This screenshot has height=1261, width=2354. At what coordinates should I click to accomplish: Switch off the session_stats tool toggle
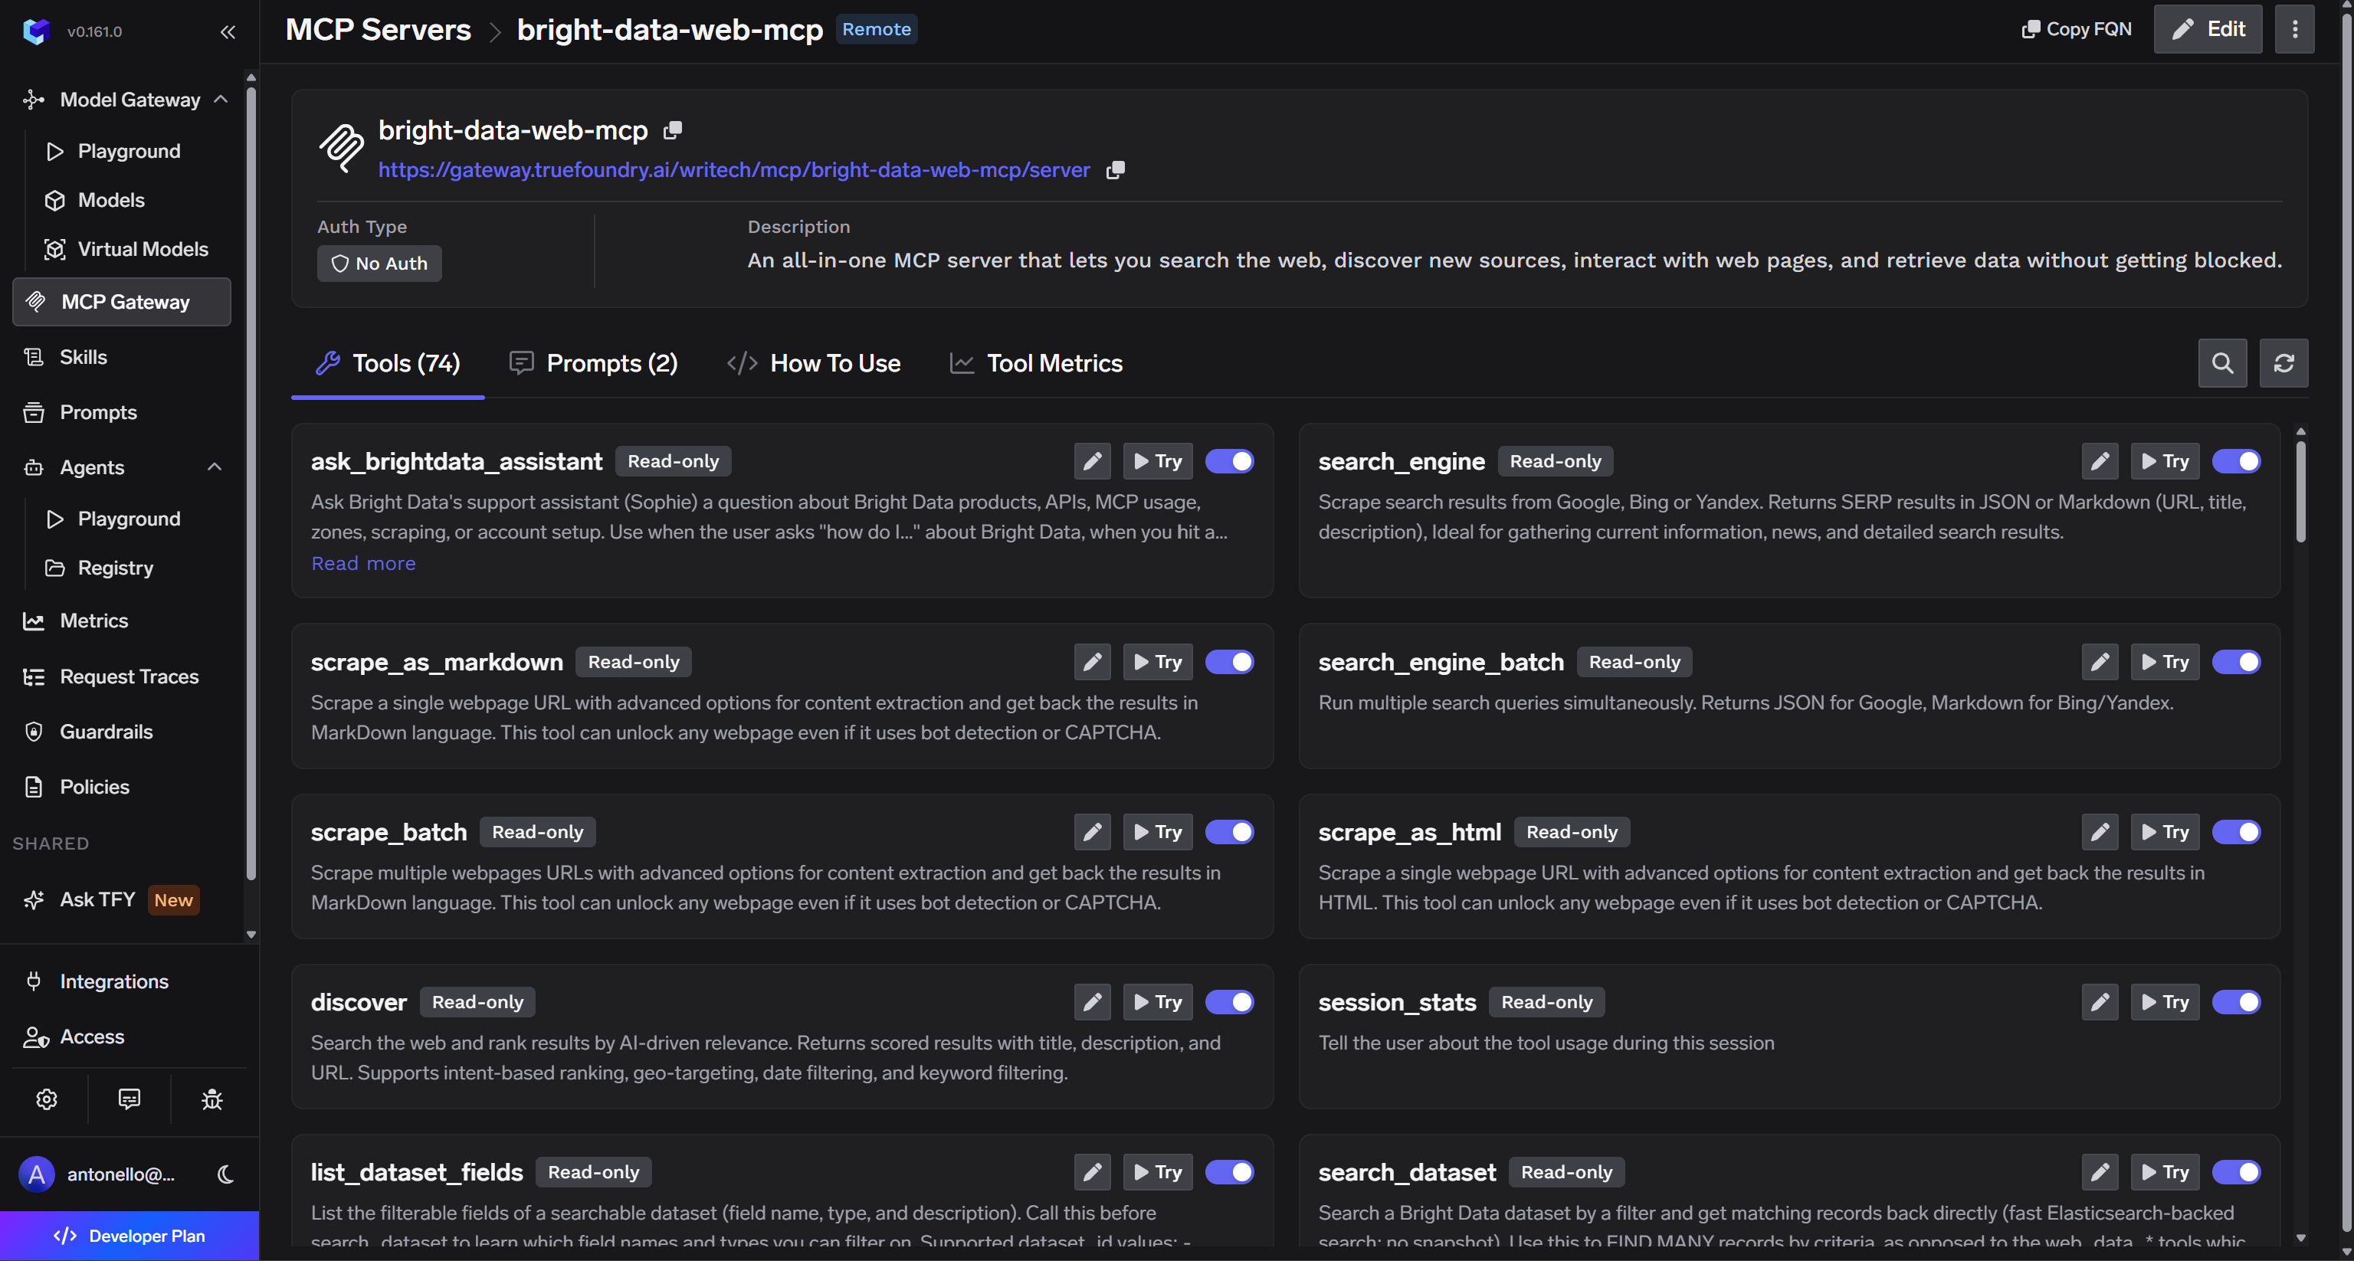(x=2236, y=1002)
